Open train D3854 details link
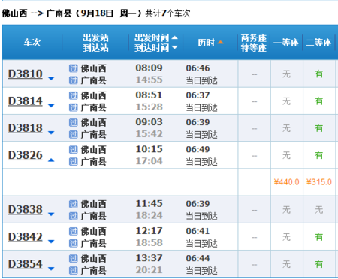338x279 pixels. point(26,264)
